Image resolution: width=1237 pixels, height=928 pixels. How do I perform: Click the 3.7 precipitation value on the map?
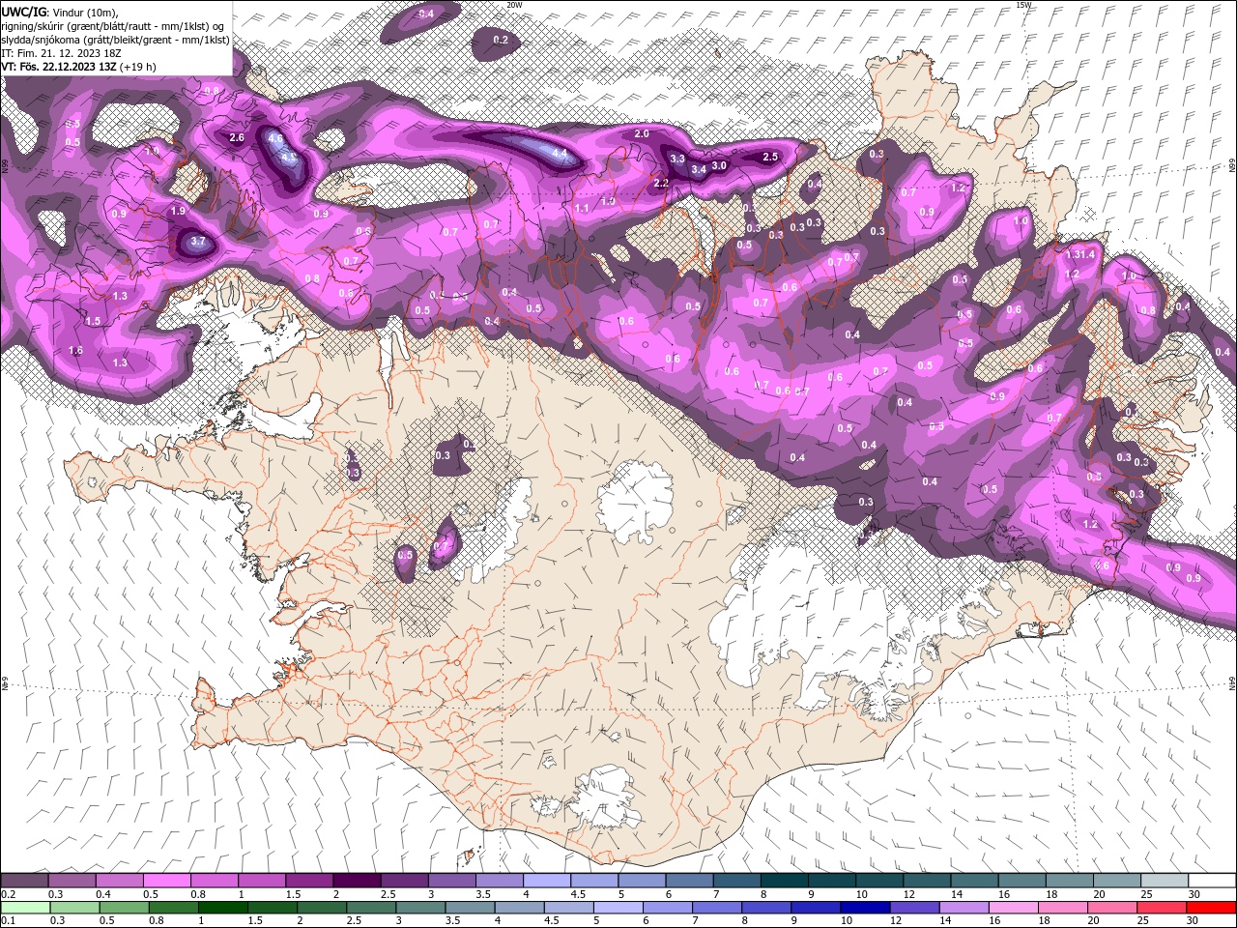(198, 241)
